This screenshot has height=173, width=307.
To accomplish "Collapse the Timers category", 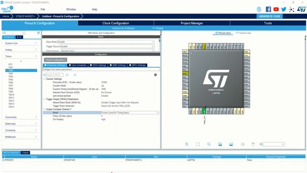I will tap(21, 56).
